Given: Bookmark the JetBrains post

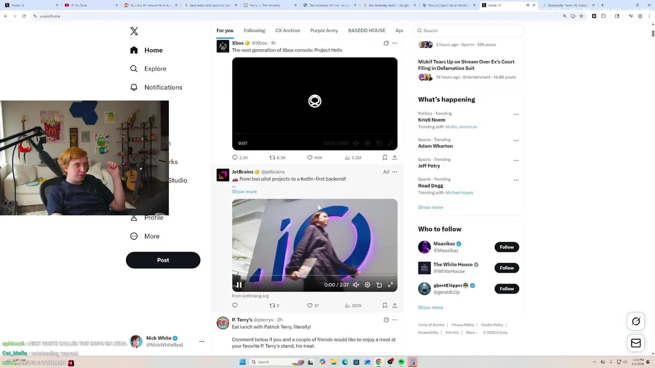Looking at the screenshot, I should [385, 306].
